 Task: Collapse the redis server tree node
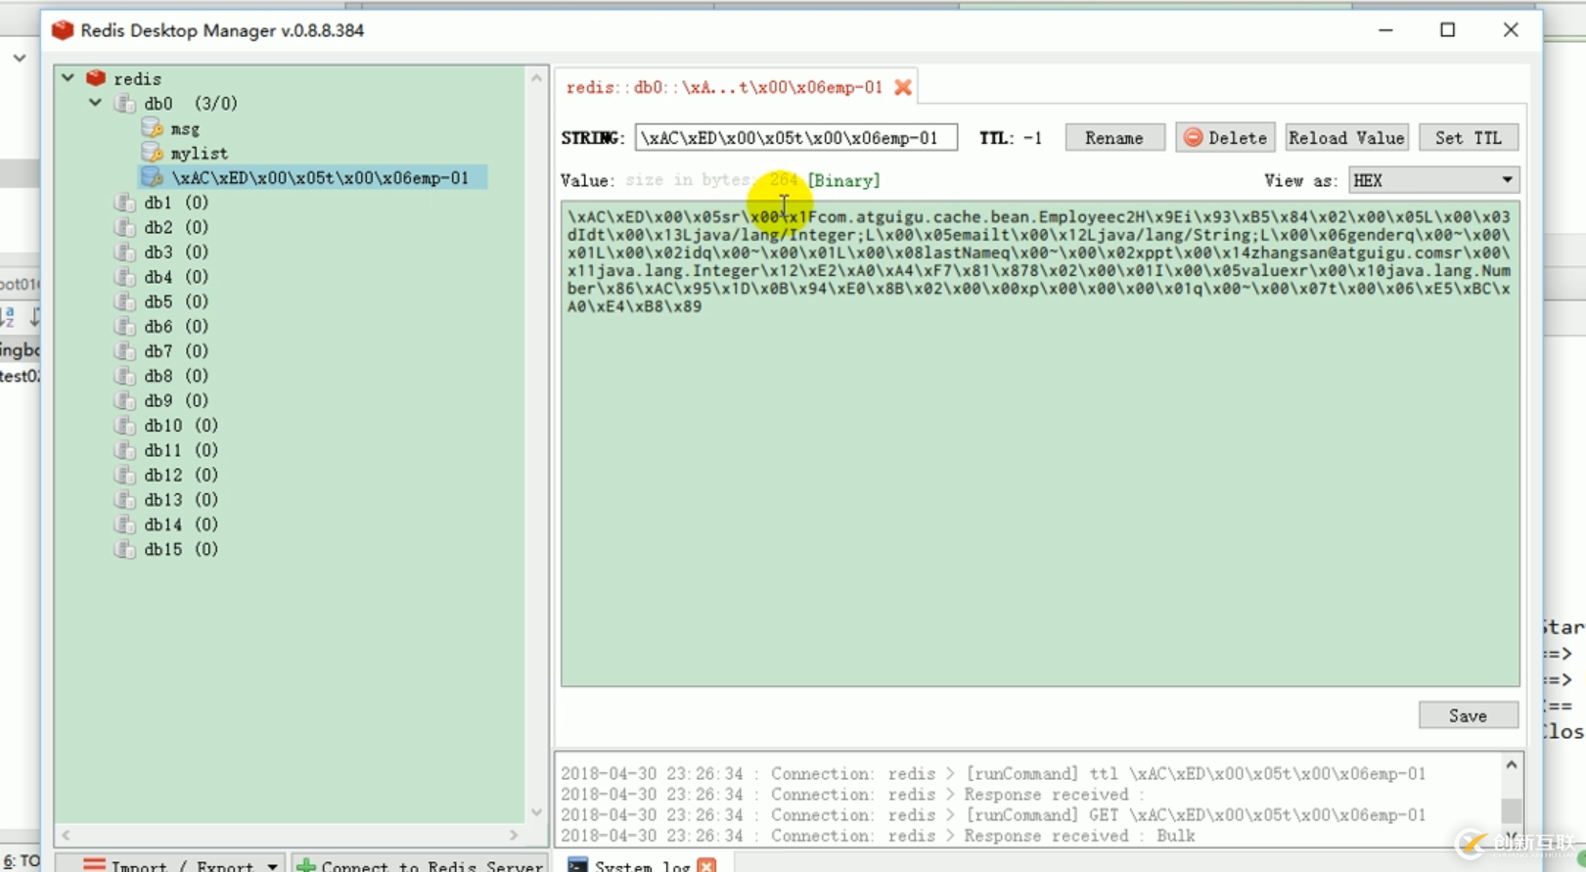click(x=68, y=77)
